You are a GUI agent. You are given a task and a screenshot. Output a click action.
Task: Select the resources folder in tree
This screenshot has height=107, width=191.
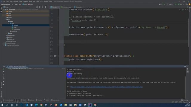[x=13, y=31]
